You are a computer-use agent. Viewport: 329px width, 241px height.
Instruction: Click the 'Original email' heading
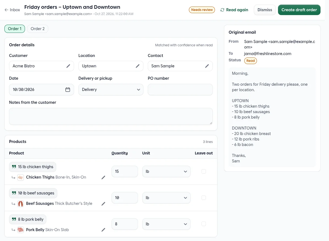(242, 32)
